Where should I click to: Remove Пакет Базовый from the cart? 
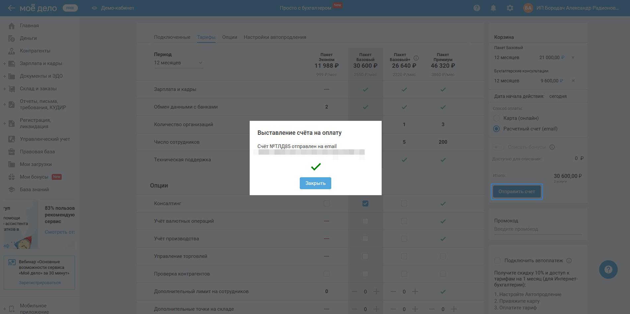tap(573, 57)
